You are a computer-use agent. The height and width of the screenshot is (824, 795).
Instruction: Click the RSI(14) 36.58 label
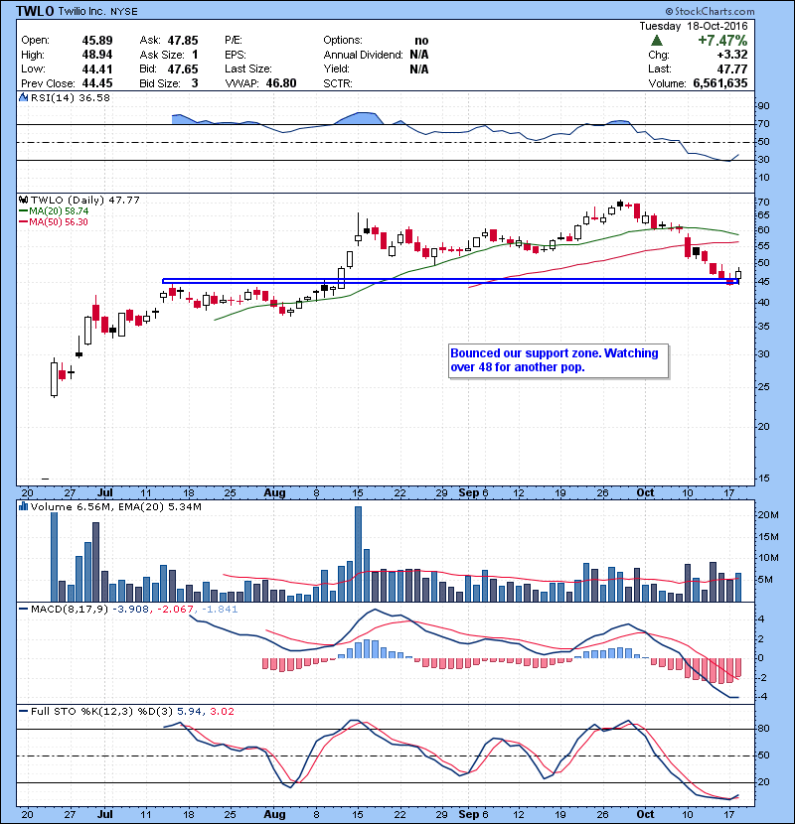coord(71,97)
